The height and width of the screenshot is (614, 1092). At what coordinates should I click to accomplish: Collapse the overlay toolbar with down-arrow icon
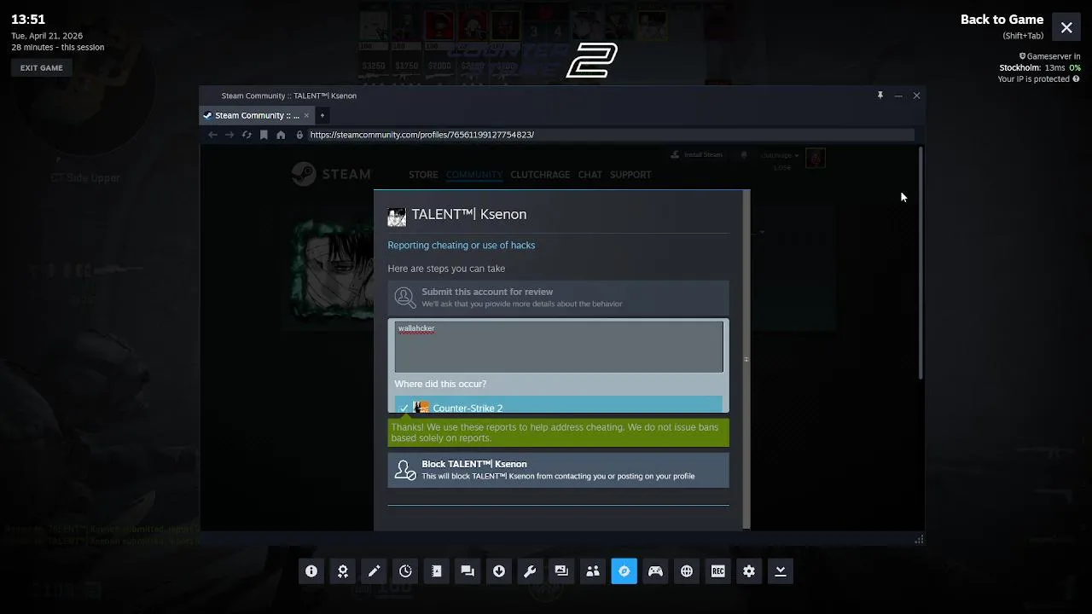tap(781, 571)
